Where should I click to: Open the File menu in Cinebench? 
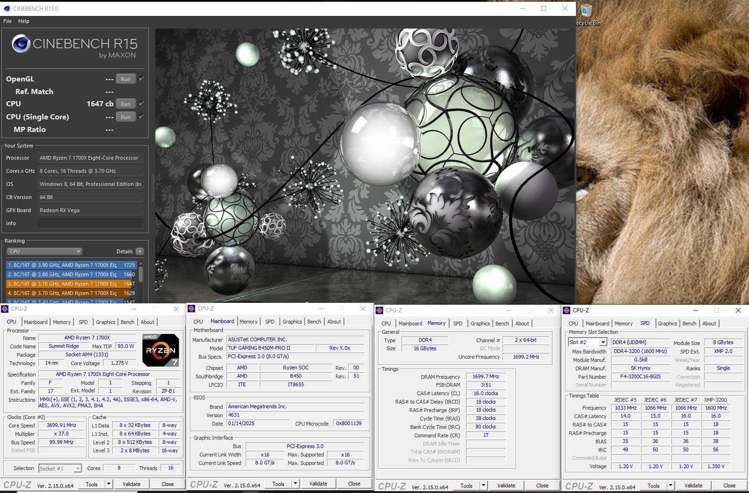coord(7,21)
